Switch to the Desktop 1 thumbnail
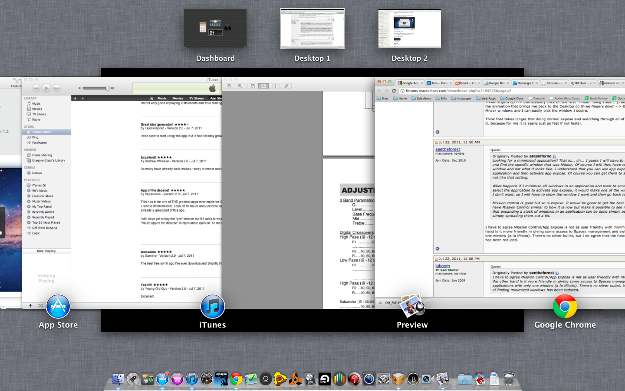 tap(312, 29)
